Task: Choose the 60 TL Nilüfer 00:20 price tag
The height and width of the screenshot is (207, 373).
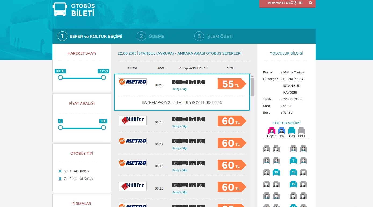Action: (x=232, y=187)
